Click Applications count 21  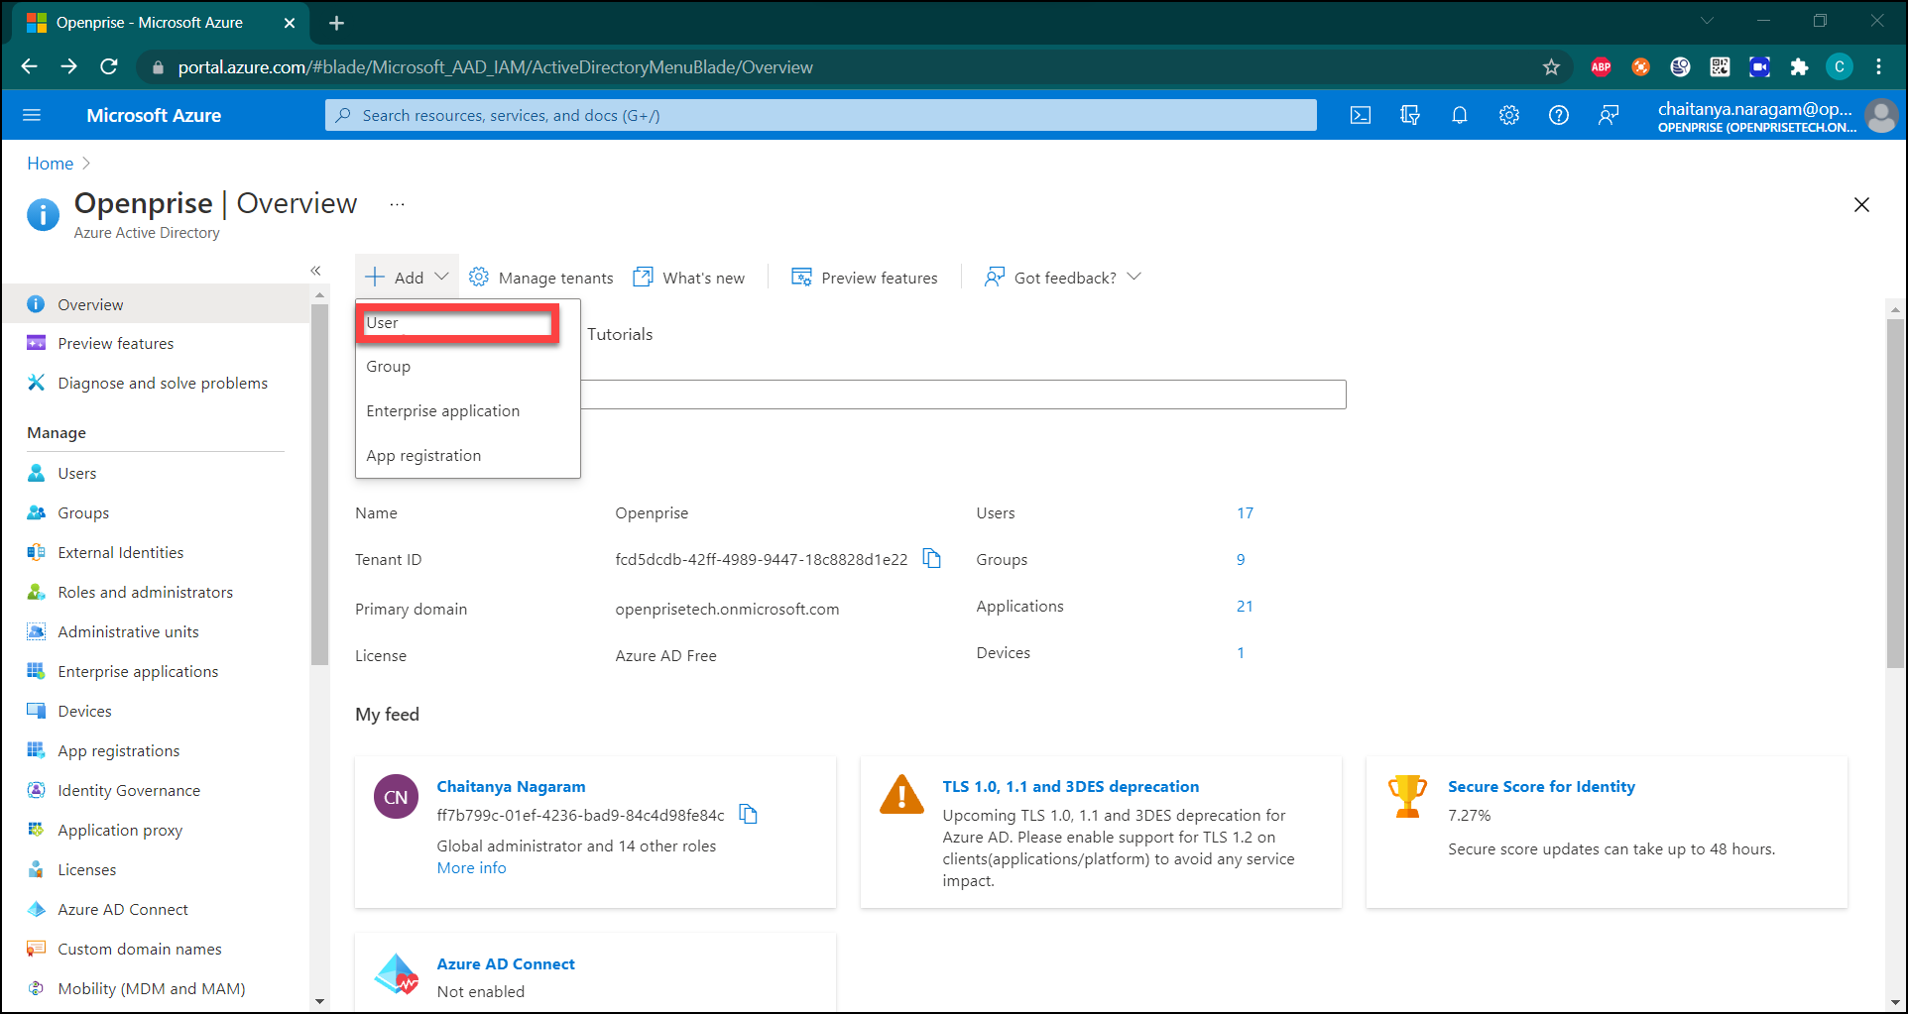click(1245, 606)
